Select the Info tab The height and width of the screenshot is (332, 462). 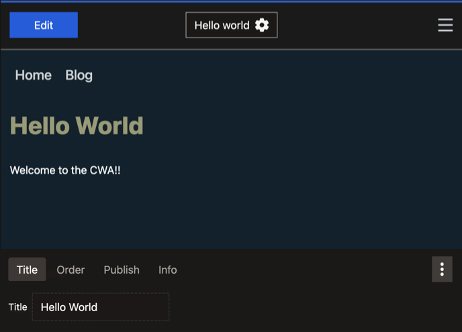(x=168, y=270)
